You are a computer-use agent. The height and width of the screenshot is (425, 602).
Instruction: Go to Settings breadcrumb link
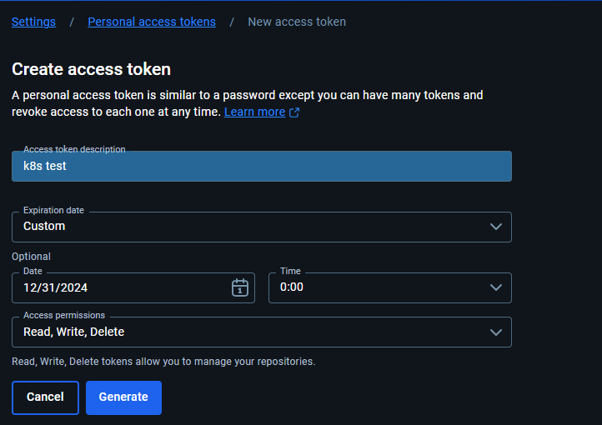click(x=34, y=22)
